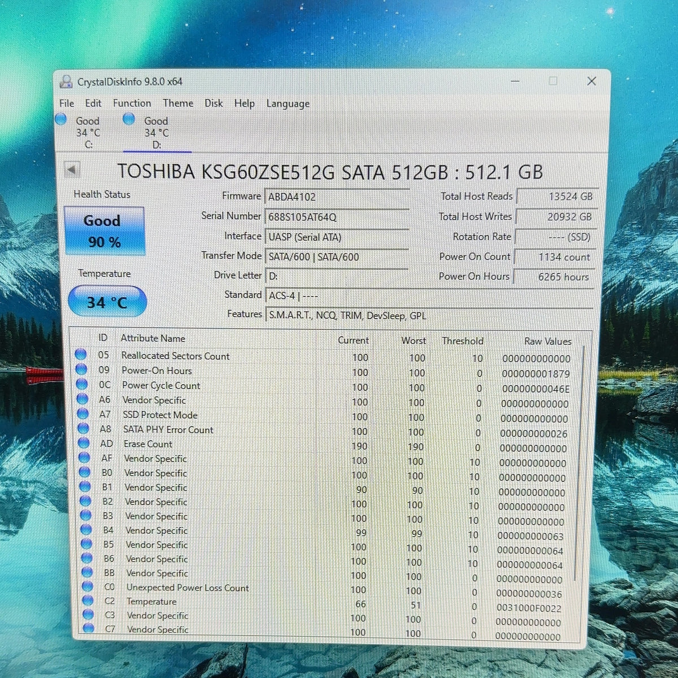Click raw value 000000001879
The image size is (678, 678).
point(536,374)
